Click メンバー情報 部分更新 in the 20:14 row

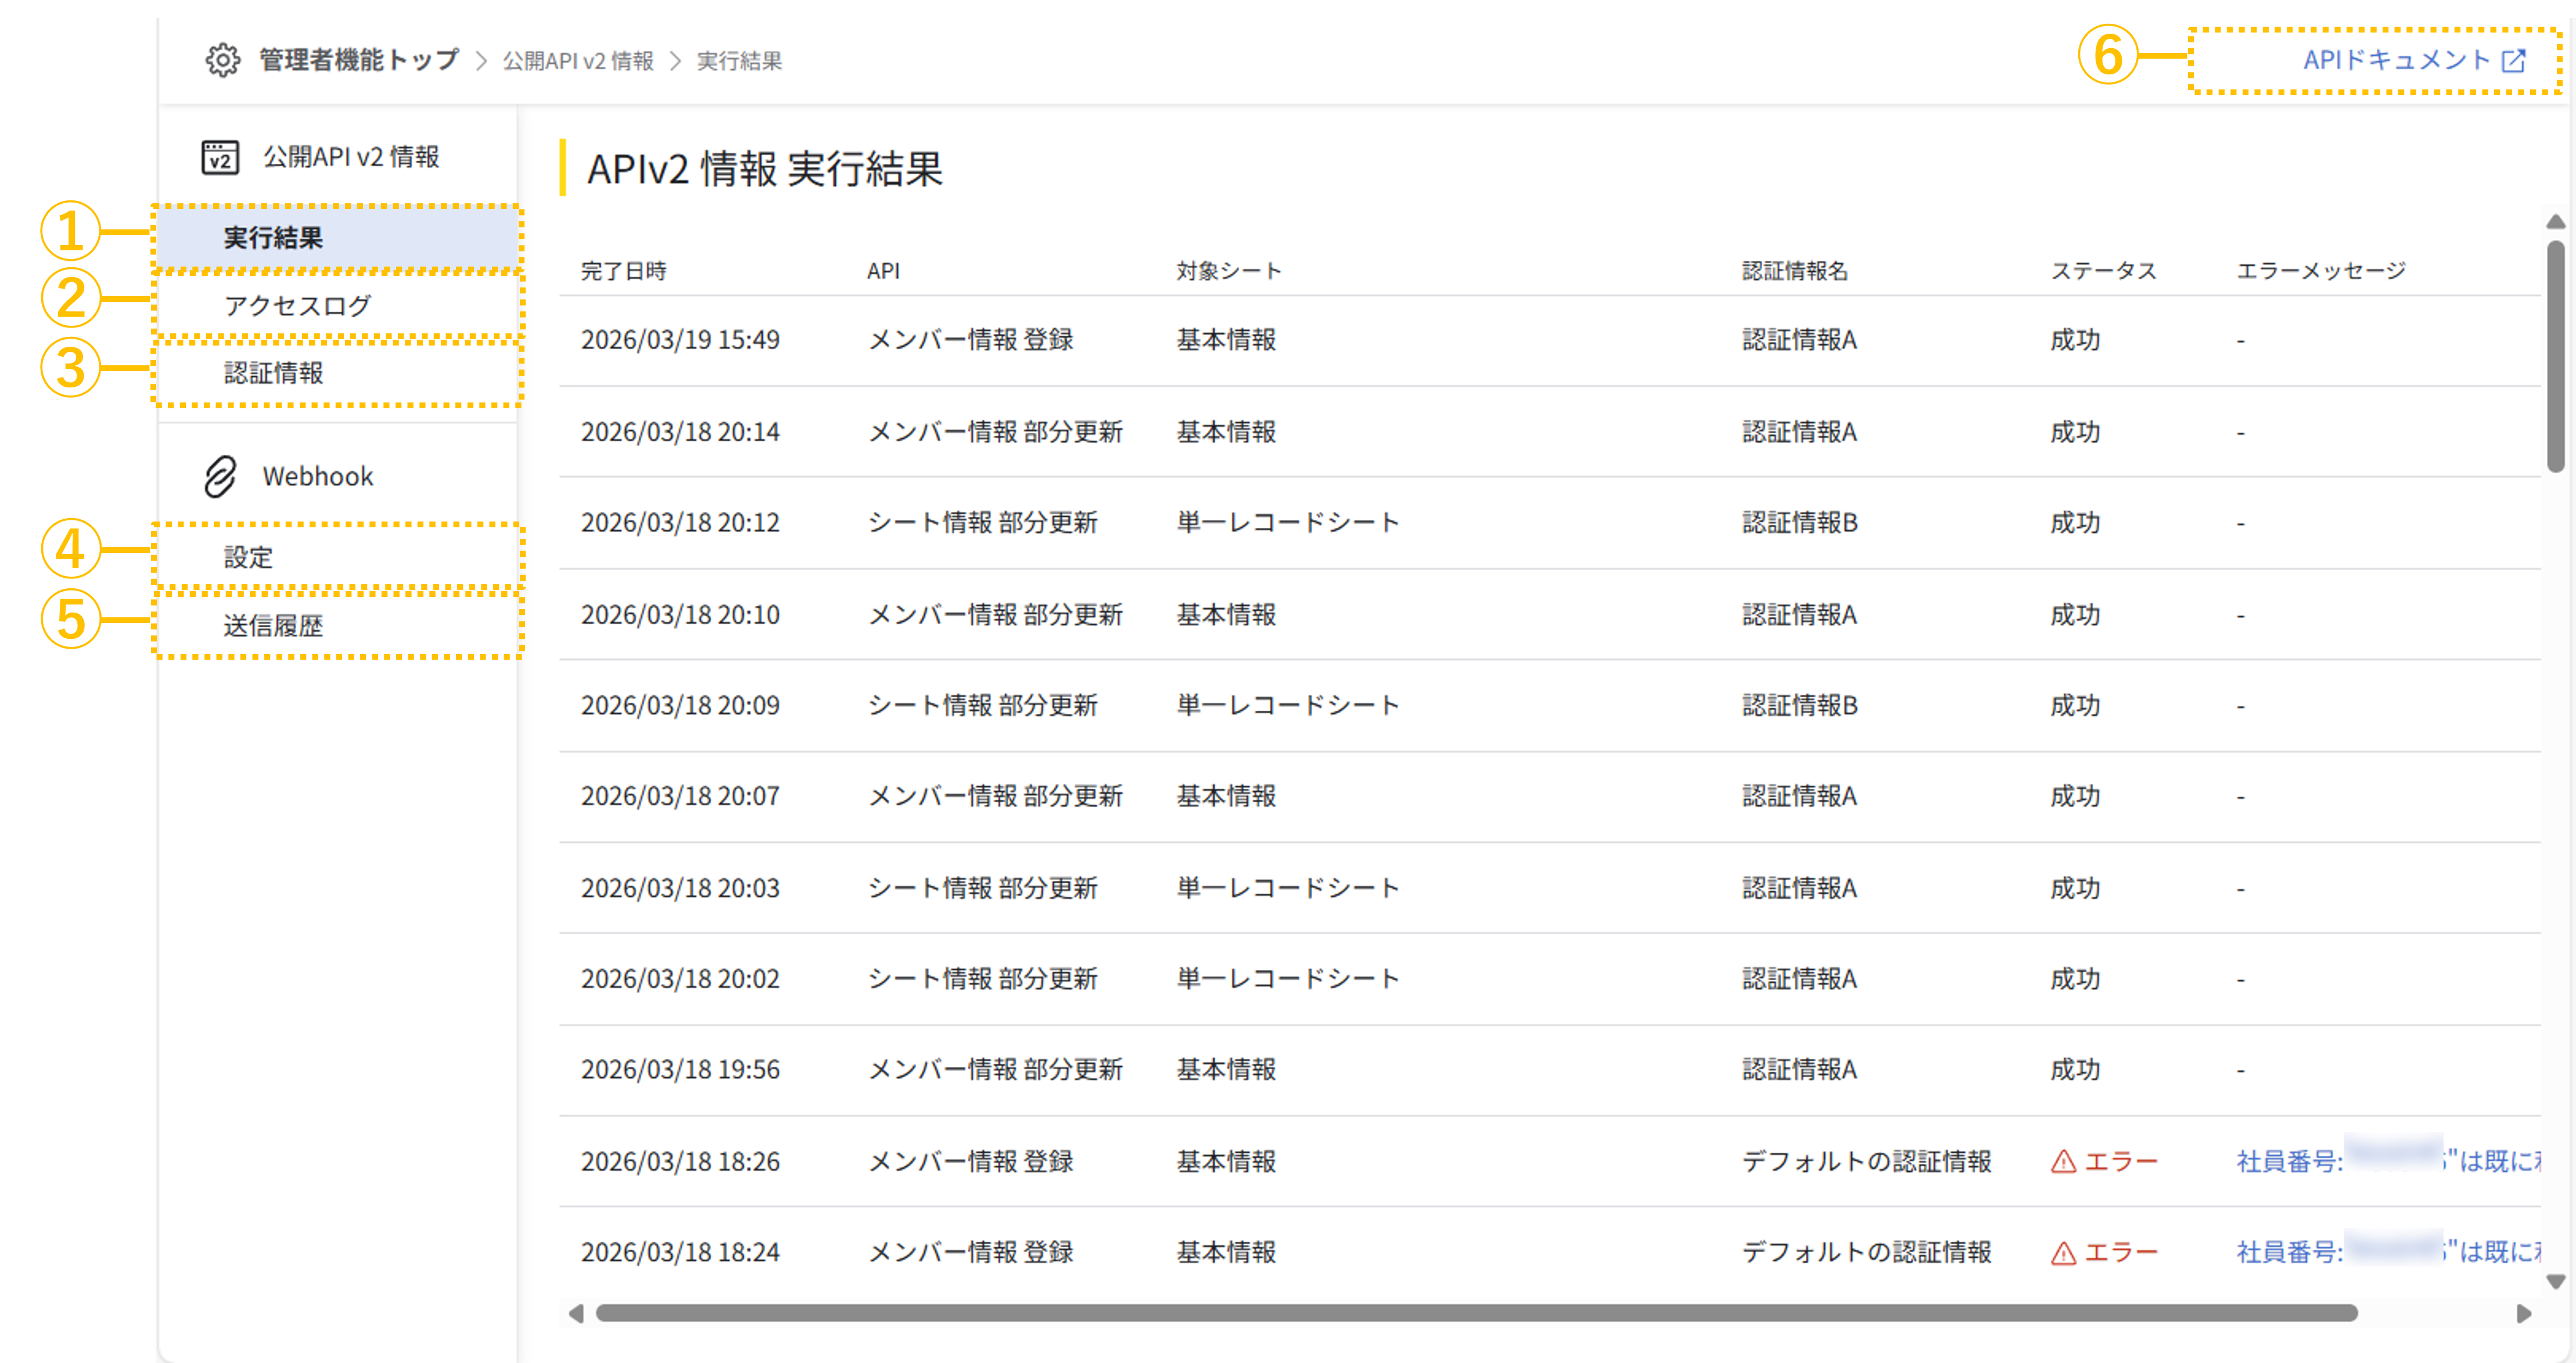click(995, 432)
